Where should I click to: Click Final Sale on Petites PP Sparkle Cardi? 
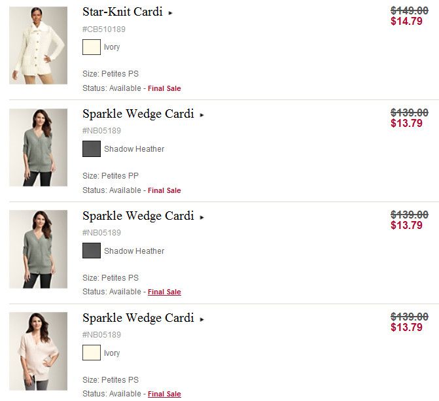coord(164,190)
